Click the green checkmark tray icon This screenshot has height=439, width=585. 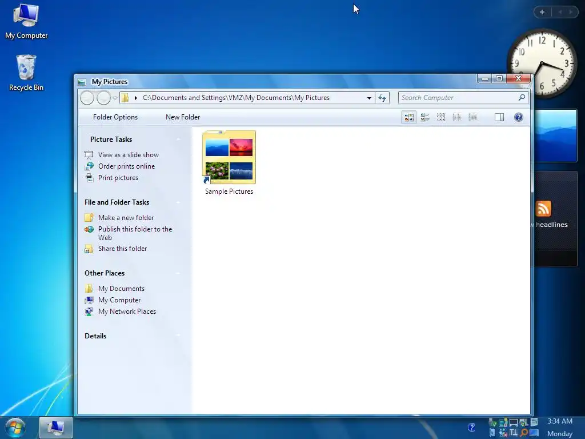[492, 423]
